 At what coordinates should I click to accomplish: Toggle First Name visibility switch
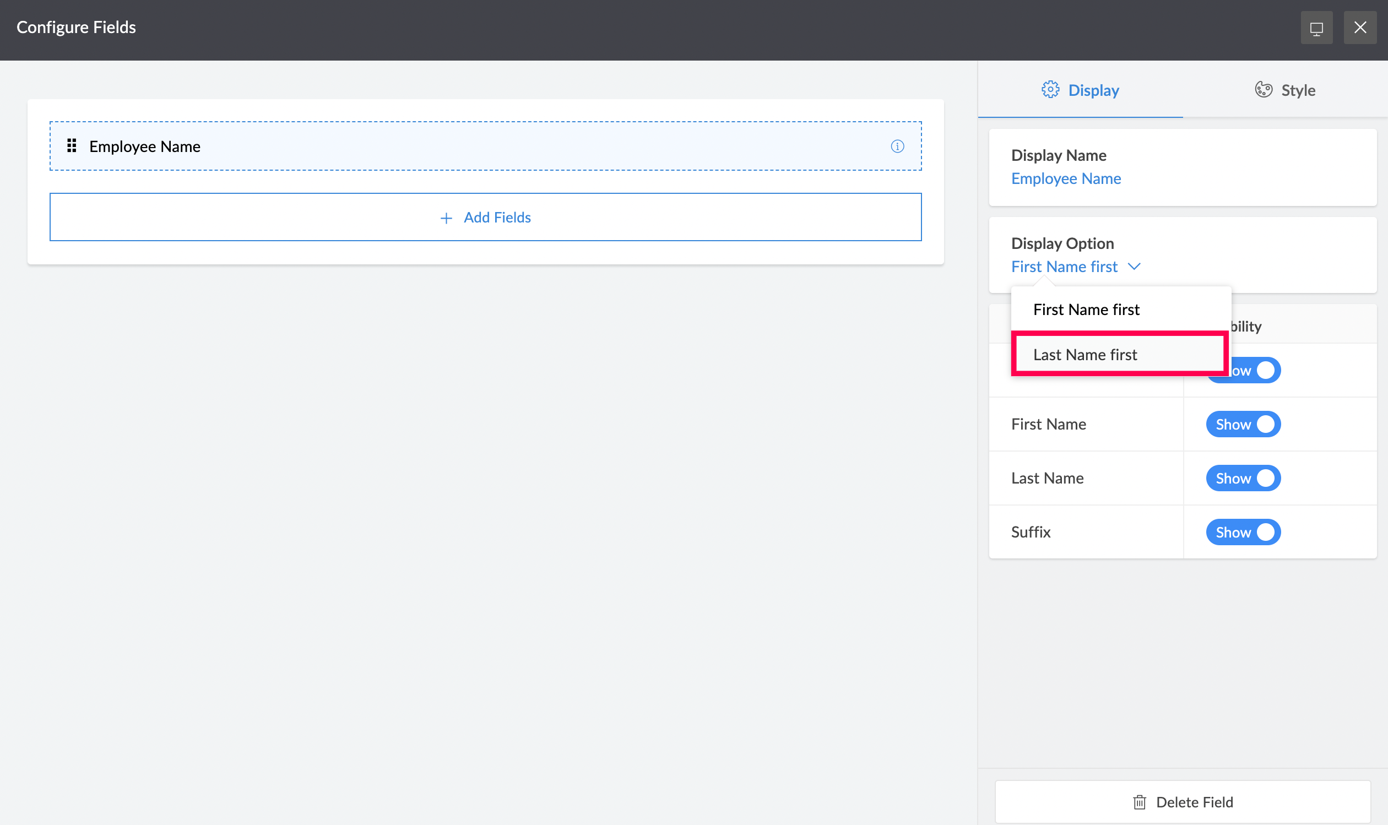point(1243,424)
